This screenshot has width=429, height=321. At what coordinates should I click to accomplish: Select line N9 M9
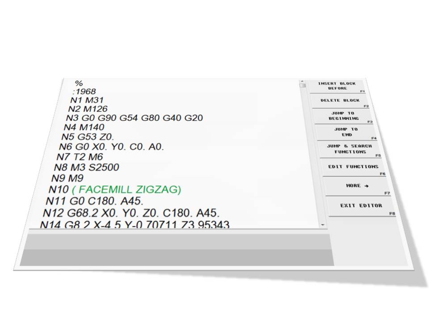67,178
